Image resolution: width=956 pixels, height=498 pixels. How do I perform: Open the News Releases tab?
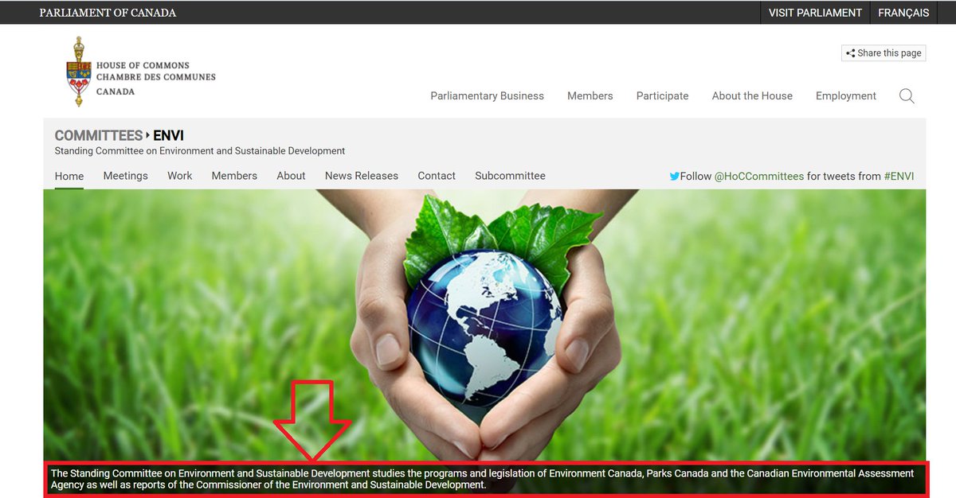(x=361, y=176)
